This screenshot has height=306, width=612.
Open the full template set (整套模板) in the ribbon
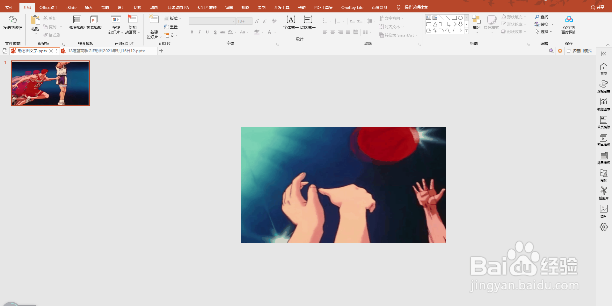pyautogui.click(x=77, y=23)
